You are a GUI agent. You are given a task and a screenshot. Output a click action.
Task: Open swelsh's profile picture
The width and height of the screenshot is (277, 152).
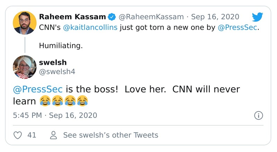(25, 67)
